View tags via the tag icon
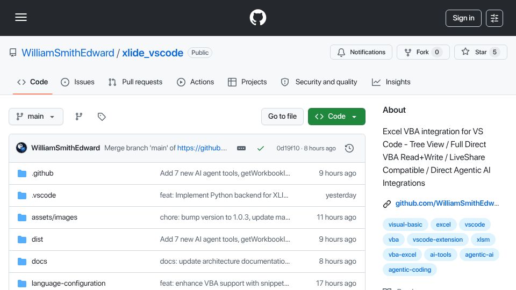Viewport: 516px width, 290px height. point(102,117)
